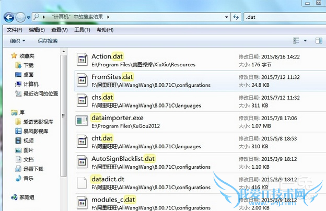Image resolution: width=326 pixels, height=211 pixels.
Task: Select the cht.dat file icon
Action: (82, 142)
